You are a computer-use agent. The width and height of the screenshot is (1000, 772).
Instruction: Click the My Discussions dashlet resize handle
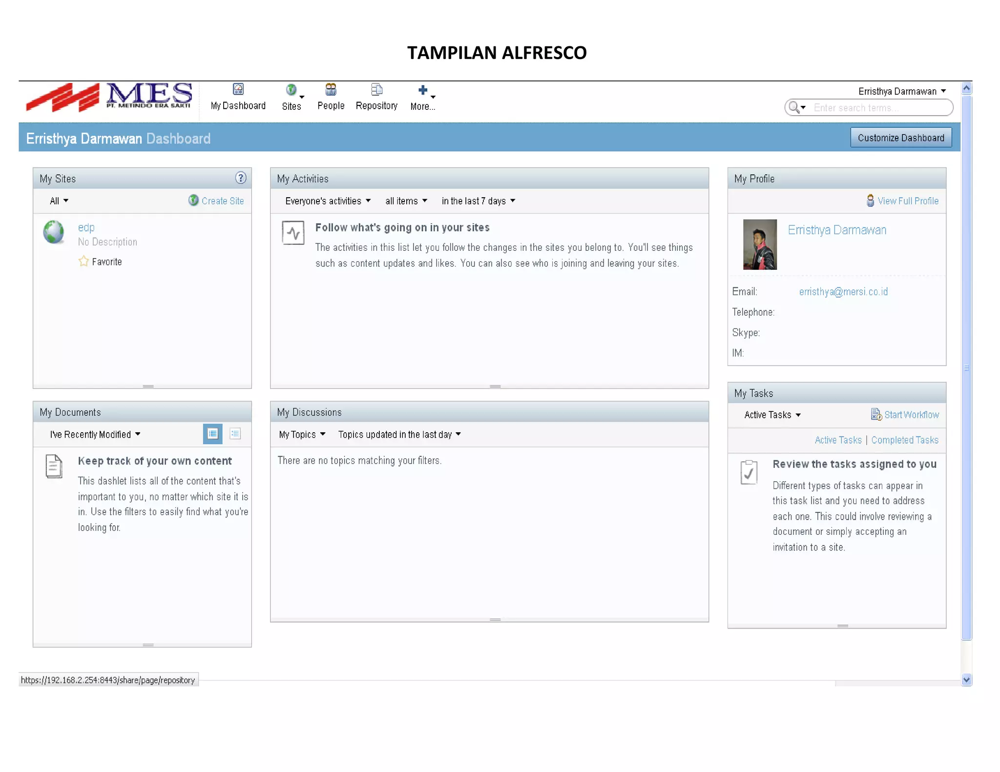click(495, 619)
